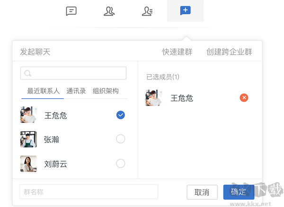284x207 pixels.
Task: Click the 发起聊天 title
Action: tap(35, 52)
